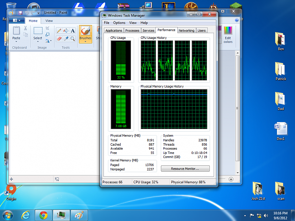Select the Magnifier tool in Paint
This screenshot has height=221, width=295.
pyautogui.click(x=73, y=39)
